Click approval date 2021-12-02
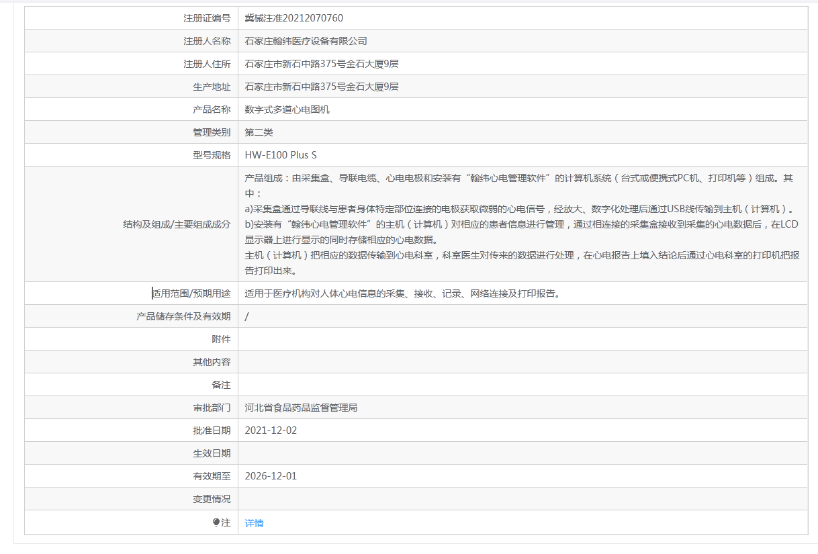The image size is (818, 554). pos(271,430)
